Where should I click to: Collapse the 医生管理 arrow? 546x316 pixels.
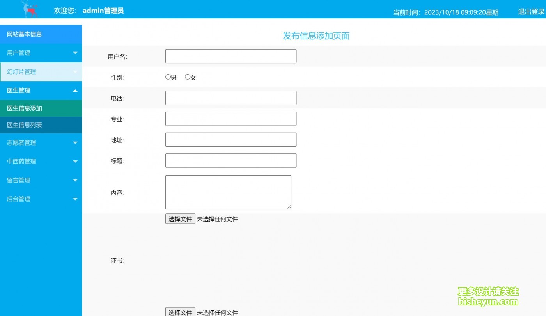tap(75, 91)
